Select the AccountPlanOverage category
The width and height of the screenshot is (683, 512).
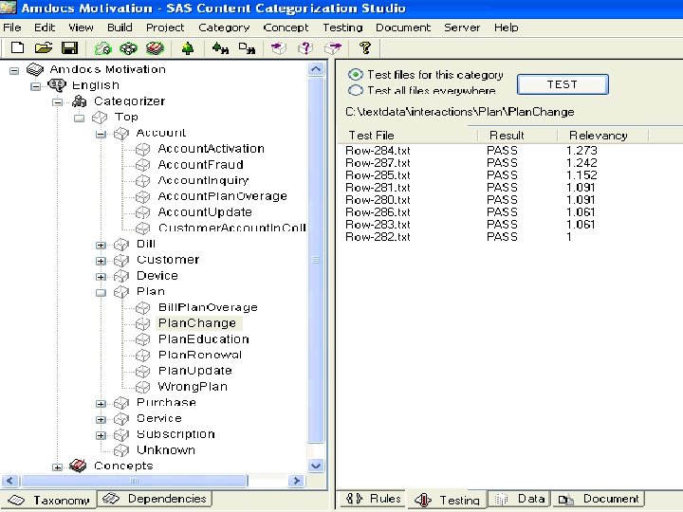223,196
